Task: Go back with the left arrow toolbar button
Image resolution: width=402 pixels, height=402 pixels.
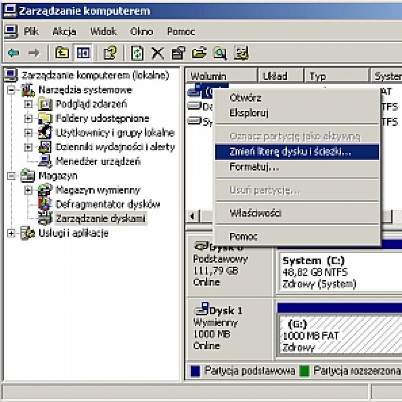Action: click(x=13, y=53)
